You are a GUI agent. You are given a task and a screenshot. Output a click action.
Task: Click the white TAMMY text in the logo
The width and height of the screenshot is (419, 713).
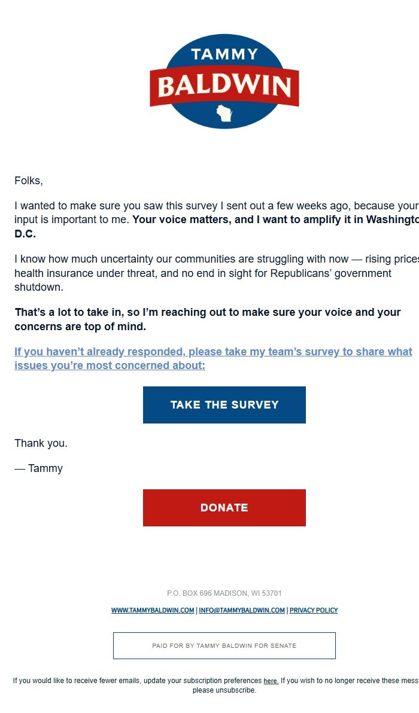(224, 54)
